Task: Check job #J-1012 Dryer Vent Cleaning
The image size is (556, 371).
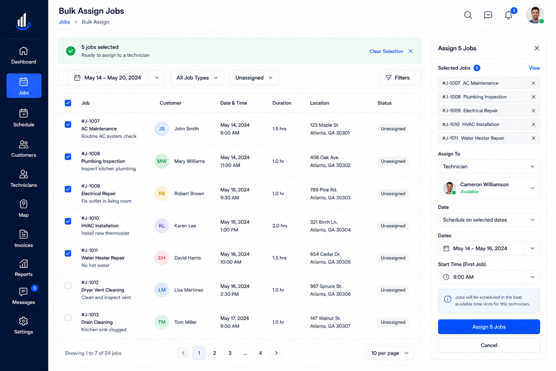Action: 68,285
